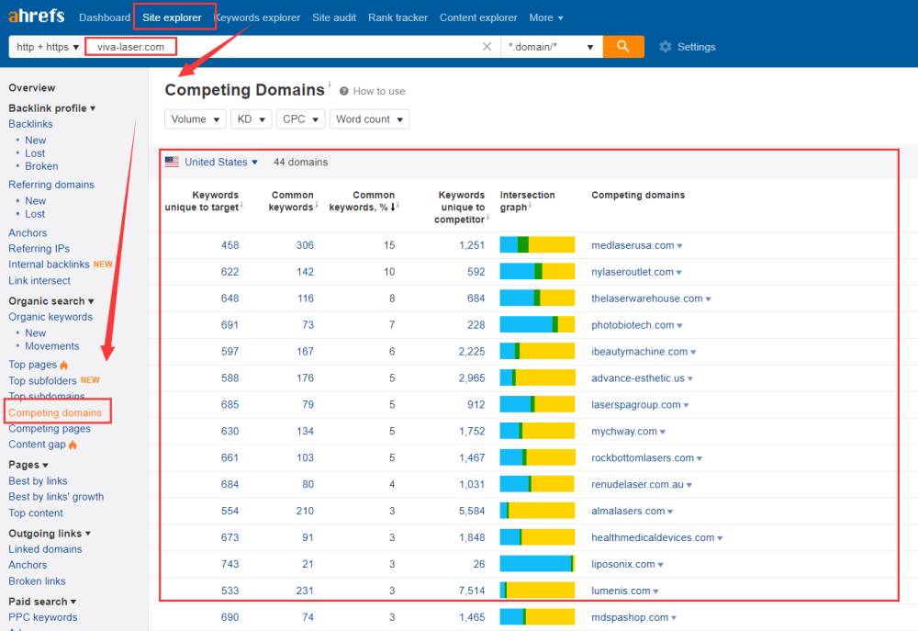This screenshot has height=631, width=918.
Task: Click info icon beside Intersection graph header
Action: (531, 207)
